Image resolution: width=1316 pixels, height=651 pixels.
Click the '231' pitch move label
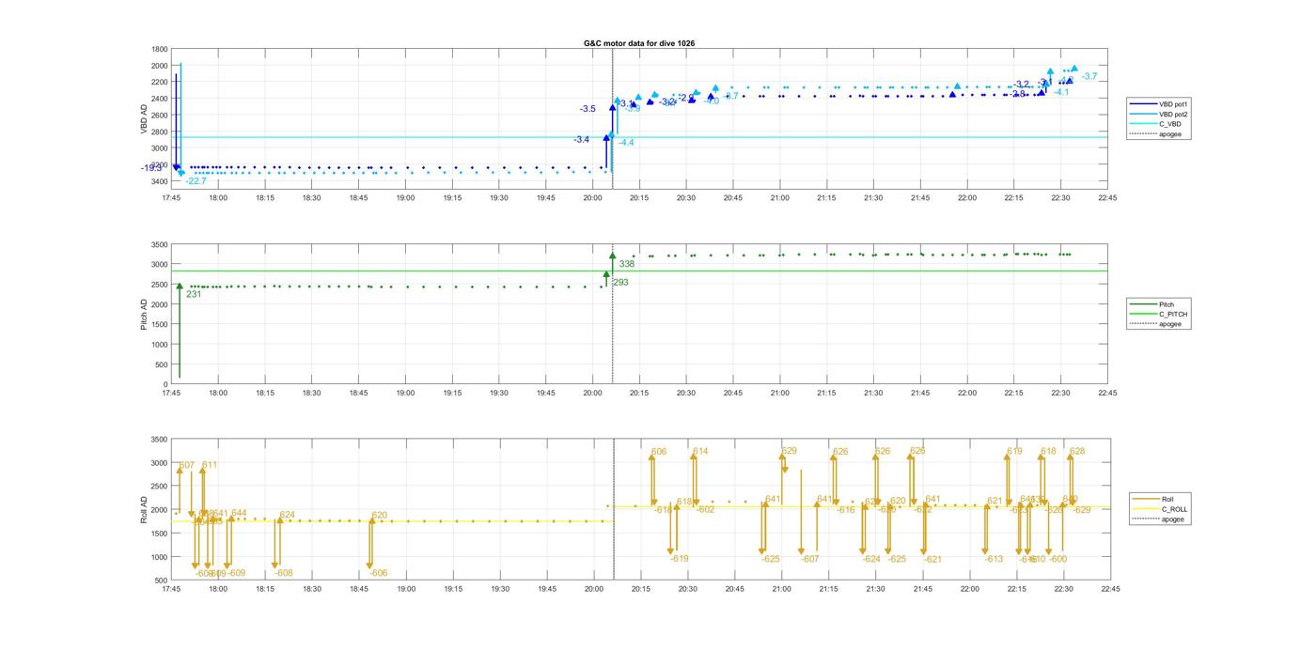pos(194,294)
